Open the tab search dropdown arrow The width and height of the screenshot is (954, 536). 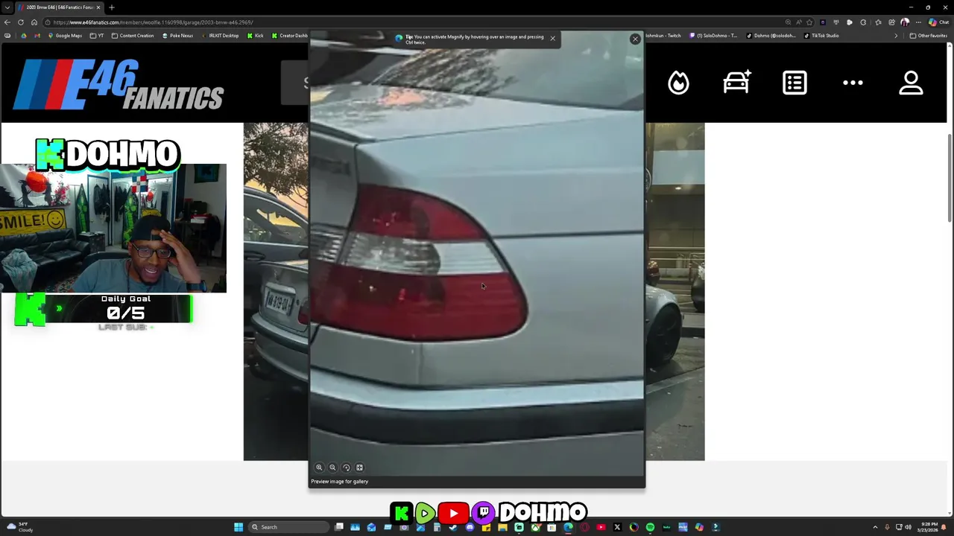6,7
